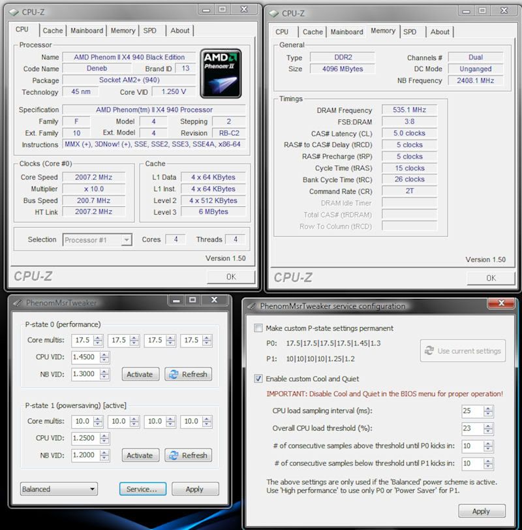Screen dimensions: 522x530
Task: Open SPD tab in right CPU-Z window
Action: (x=410, y=32)
